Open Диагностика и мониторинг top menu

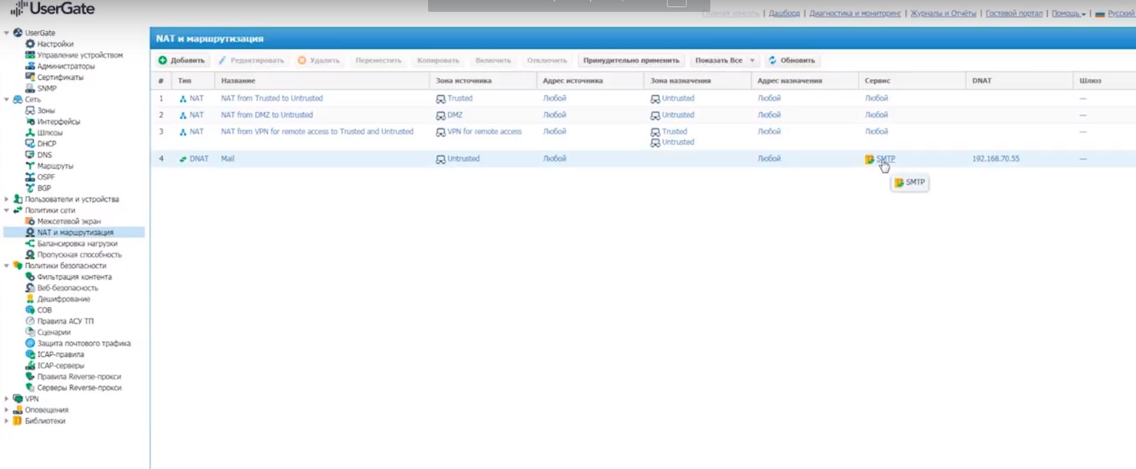click(x=855, y=13)
